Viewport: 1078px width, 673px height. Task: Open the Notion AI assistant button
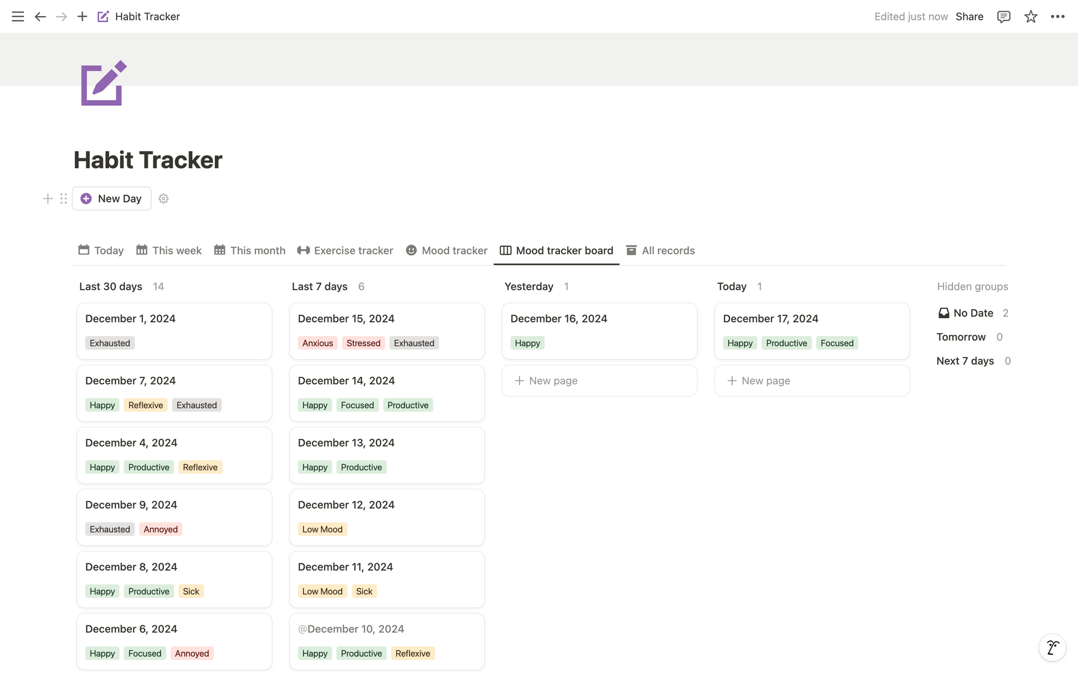(1052, 647)
